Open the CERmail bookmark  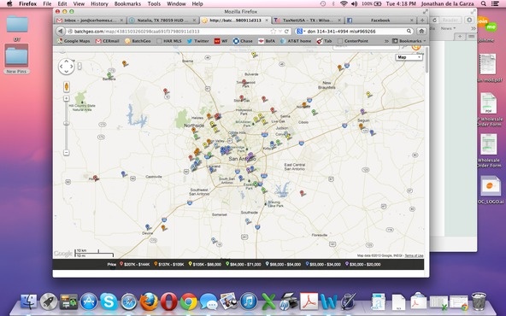(108, 41)
